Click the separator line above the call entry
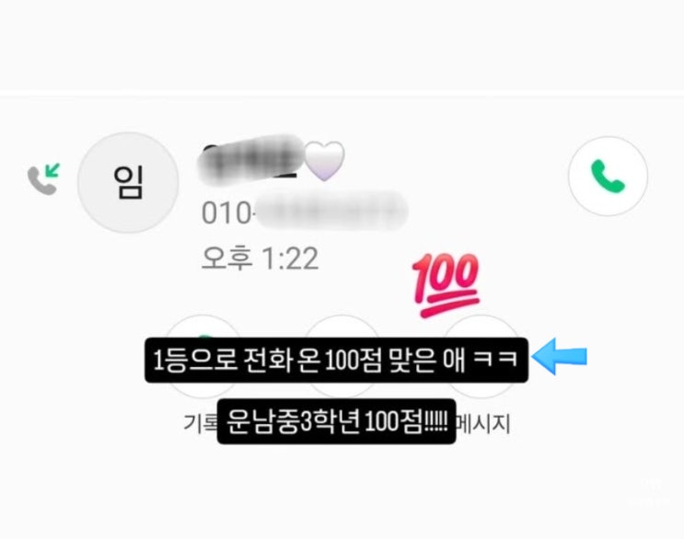Viewport: 684px width, 539px height. [342, 95]
